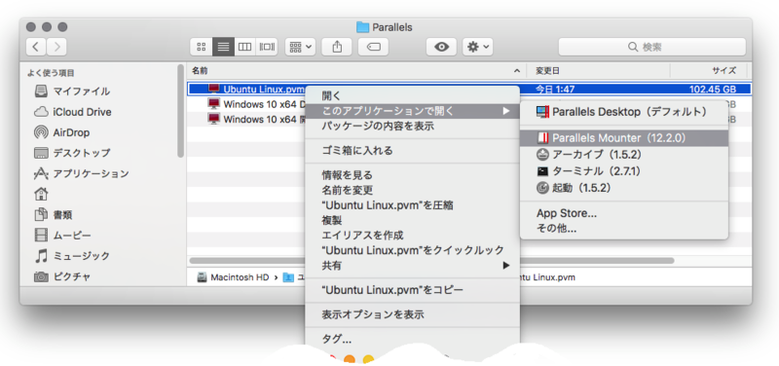Screen dimensions: 779x366
Task: Switch to icon view
Action: (x=202, y=47)
